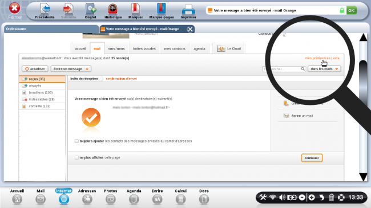Image resolution: width=371 pixels, height=208 pixels.
Task: Click the 'actualiser' refresh button
Action: pos(35,69)
